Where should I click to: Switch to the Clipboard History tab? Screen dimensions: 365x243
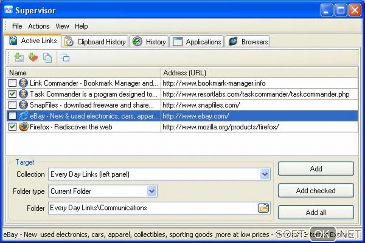click(x=95, y=42)
